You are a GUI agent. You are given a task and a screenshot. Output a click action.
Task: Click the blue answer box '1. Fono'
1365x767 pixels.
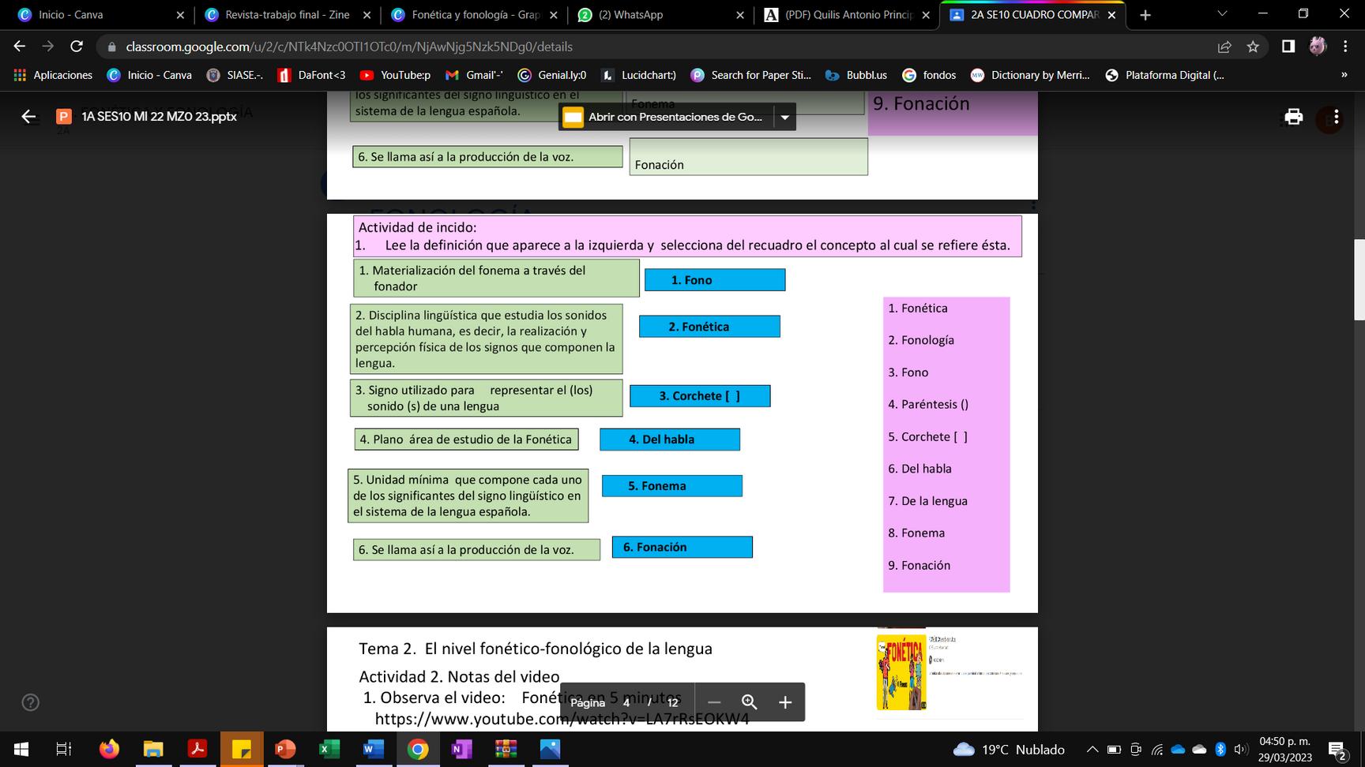(x=715, y=280)
